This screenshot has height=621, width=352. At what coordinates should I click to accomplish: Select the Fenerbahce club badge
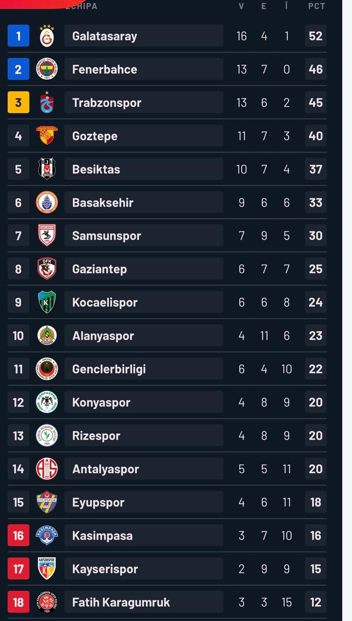tap(47, 69)
